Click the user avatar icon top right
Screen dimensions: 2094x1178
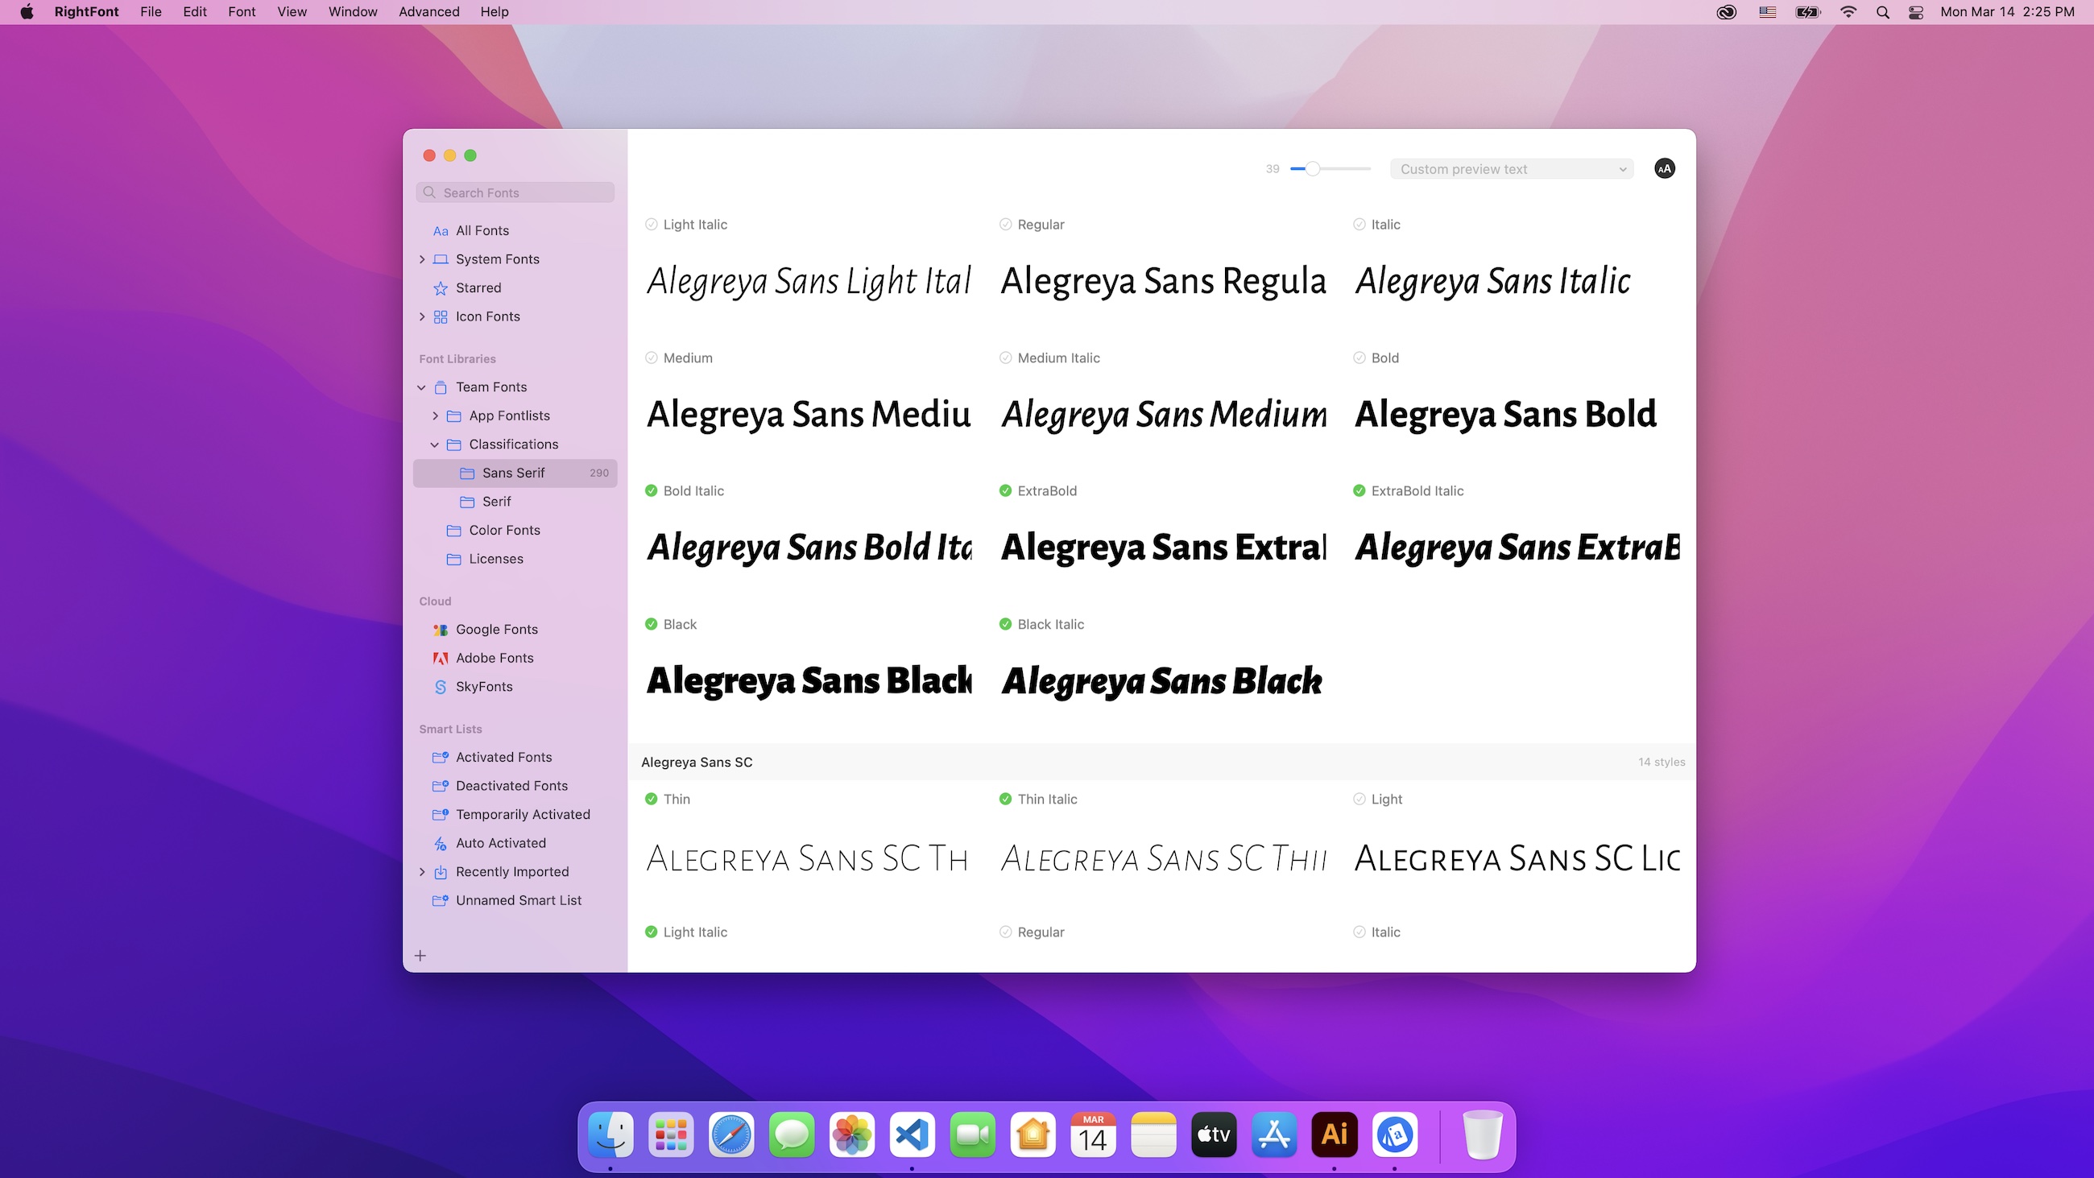pos(1666,168)
